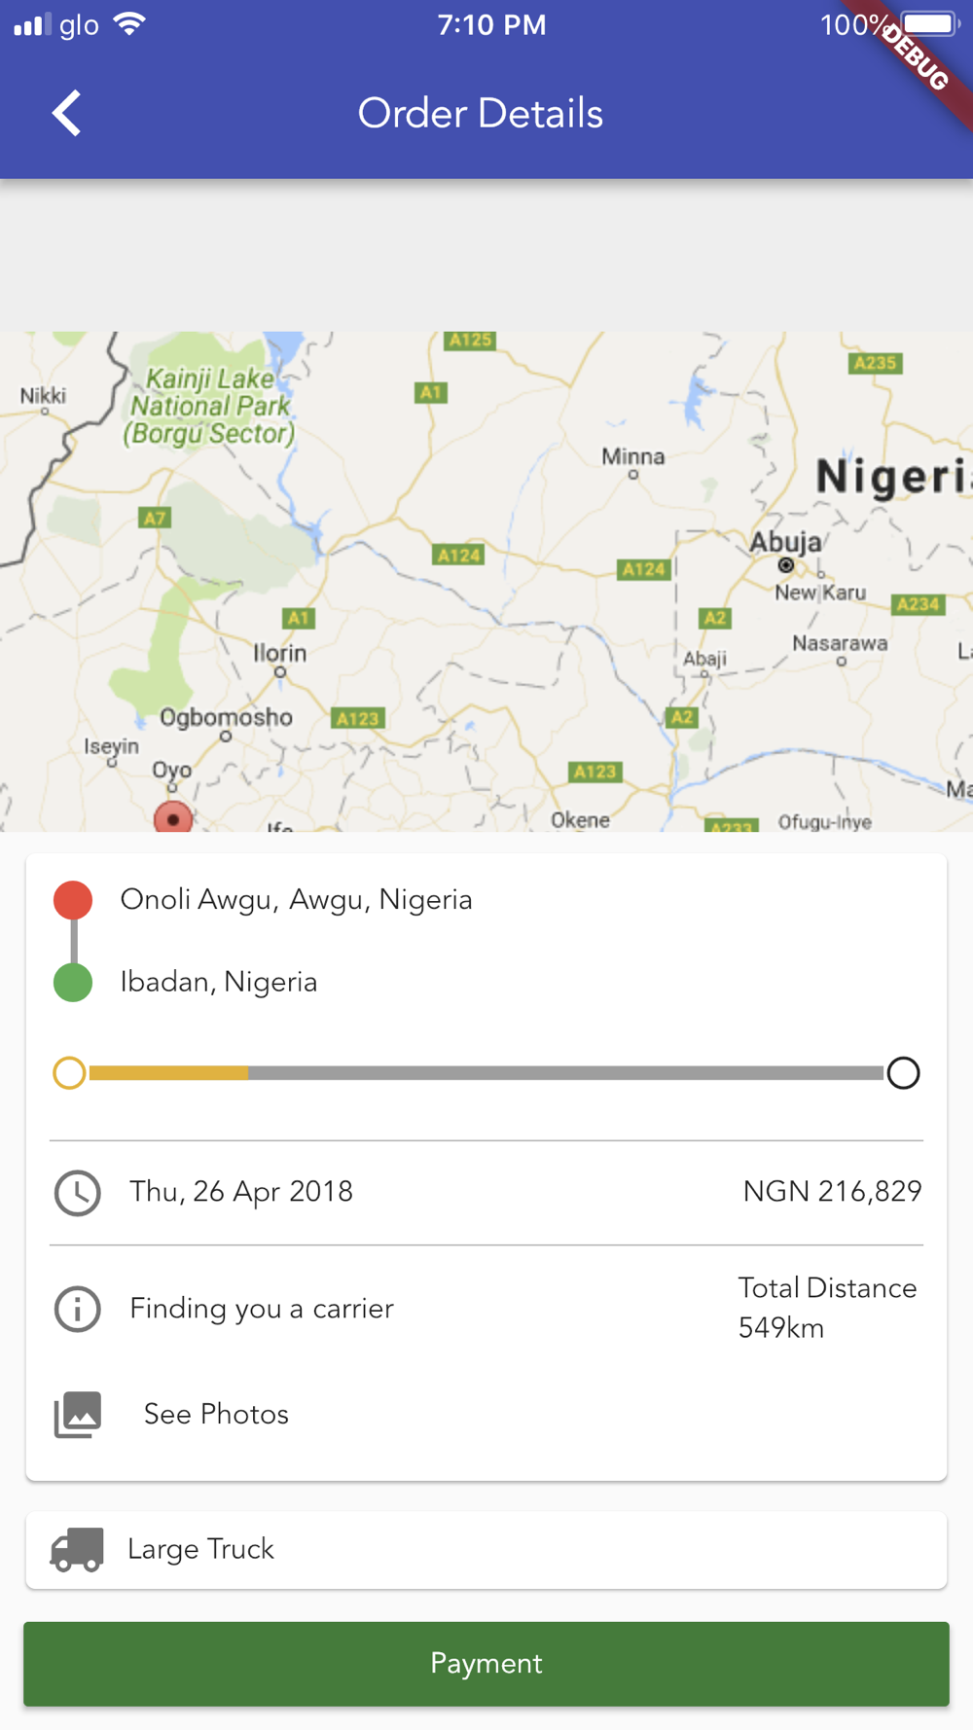The image size is (973, 1730).
Task: Tap Finding you a carrier status text
Action: [262, 1309]
